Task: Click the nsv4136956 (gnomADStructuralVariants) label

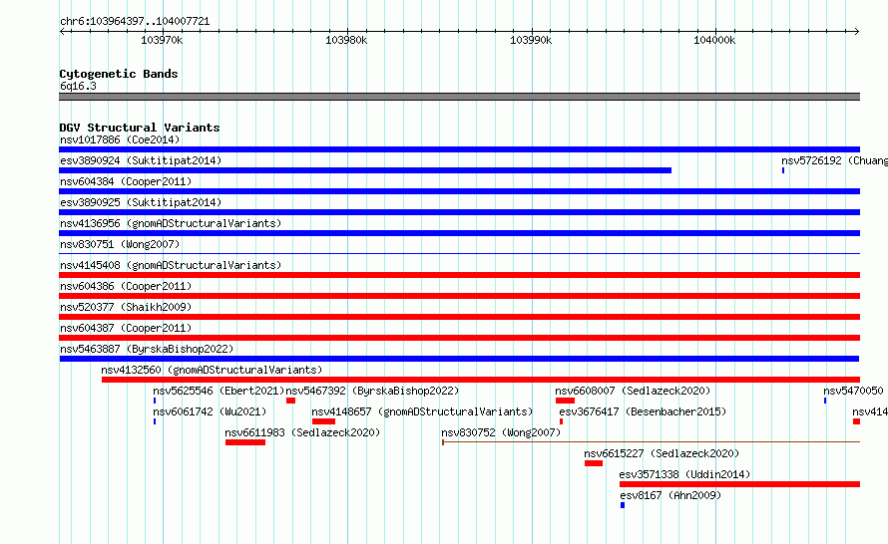Action: [x=171, y=223]
